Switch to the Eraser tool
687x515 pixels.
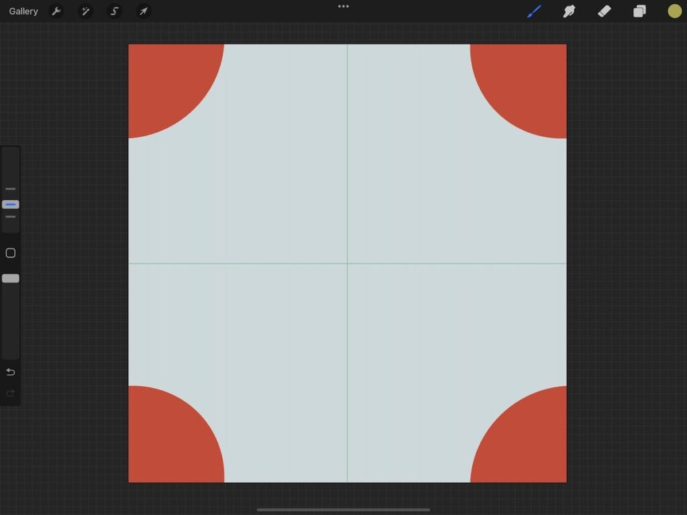point(604,11)
